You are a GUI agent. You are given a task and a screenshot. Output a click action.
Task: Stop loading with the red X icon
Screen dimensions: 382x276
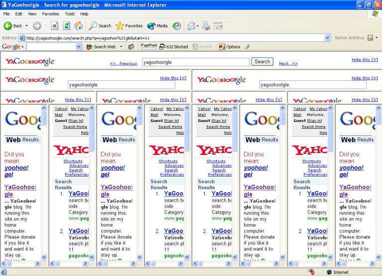(55, 25)
